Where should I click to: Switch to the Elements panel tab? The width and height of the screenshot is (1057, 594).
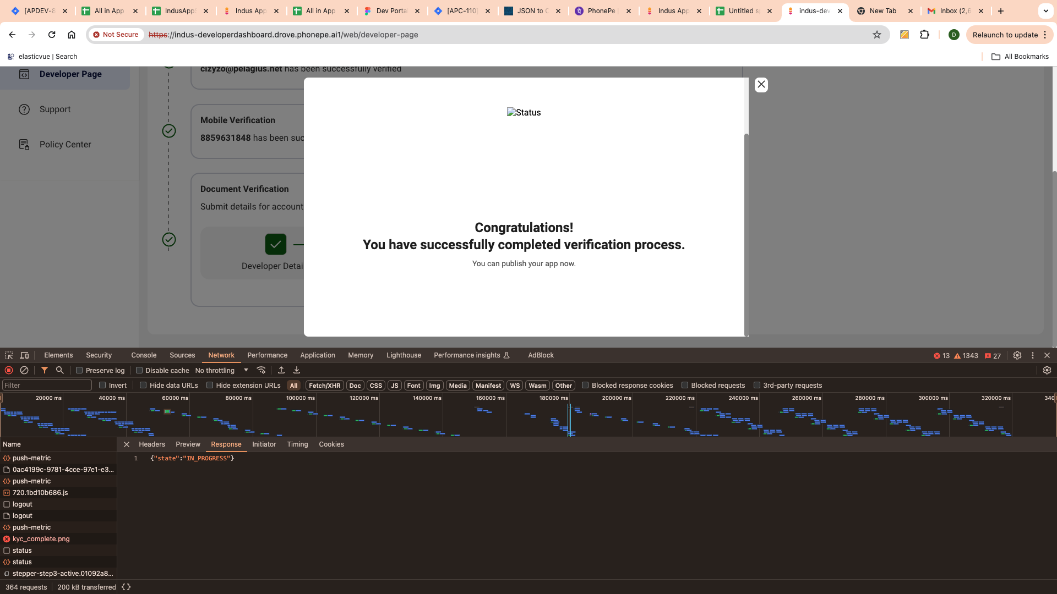[x=58, y=355]
